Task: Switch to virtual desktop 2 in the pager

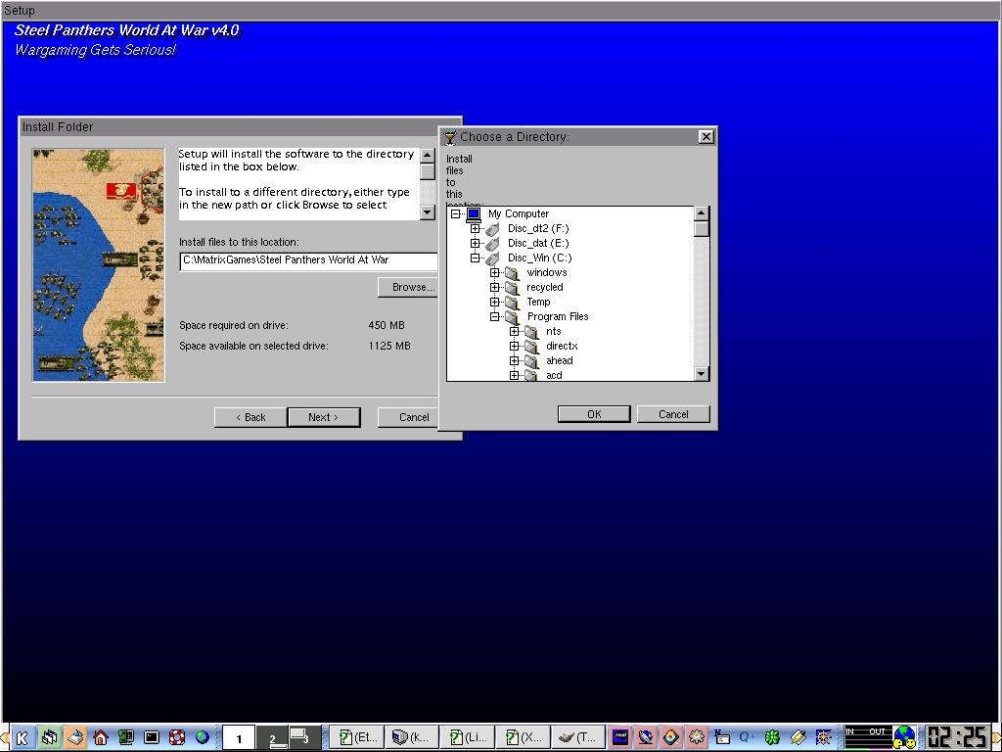Action: [272, 738]
